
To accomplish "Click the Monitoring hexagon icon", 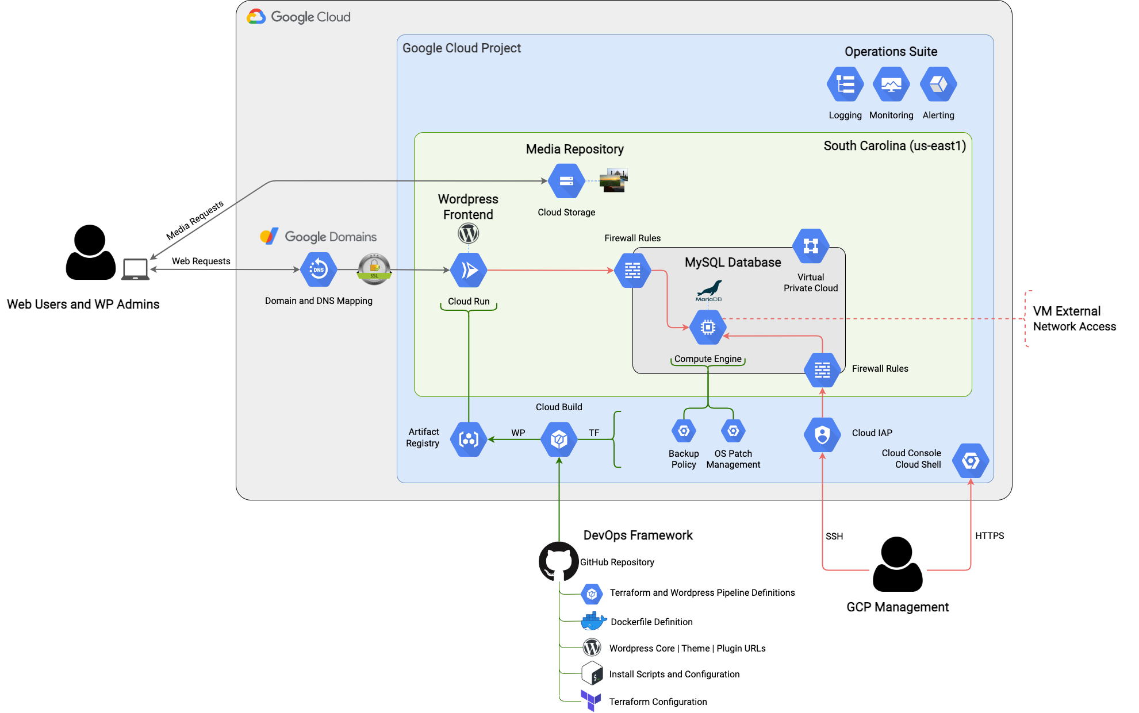I will (x=891, y=84).
